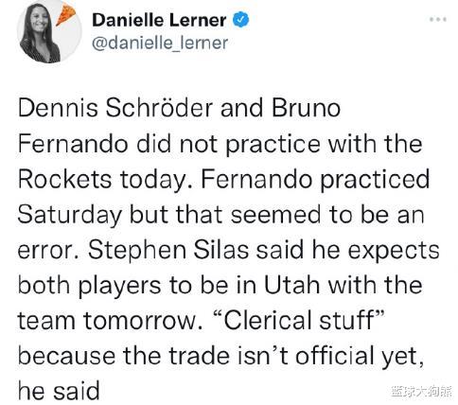Click the word Bruno in the tweet
The width and height of the screenshot is (458, 405).
click(306, 108)
